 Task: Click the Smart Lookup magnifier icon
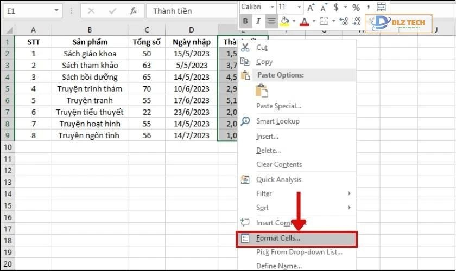(245, 121)
